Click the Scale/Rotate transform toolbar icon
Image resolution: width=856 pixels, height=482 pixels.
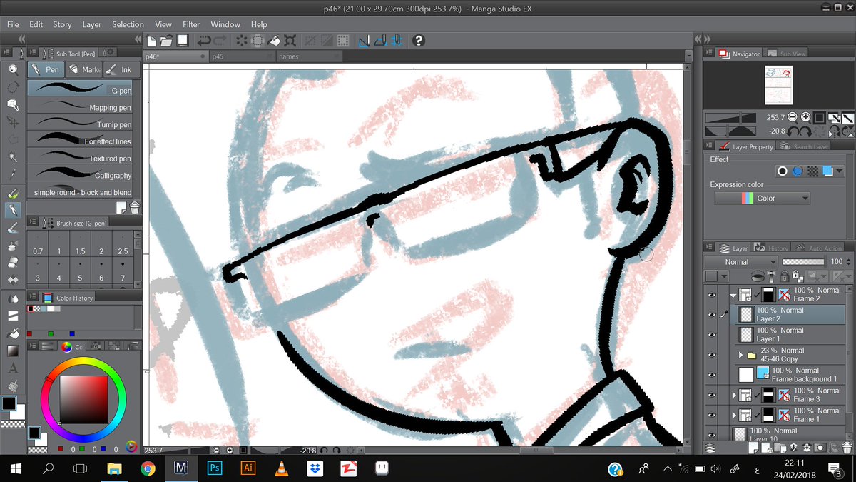pos(290,41)
